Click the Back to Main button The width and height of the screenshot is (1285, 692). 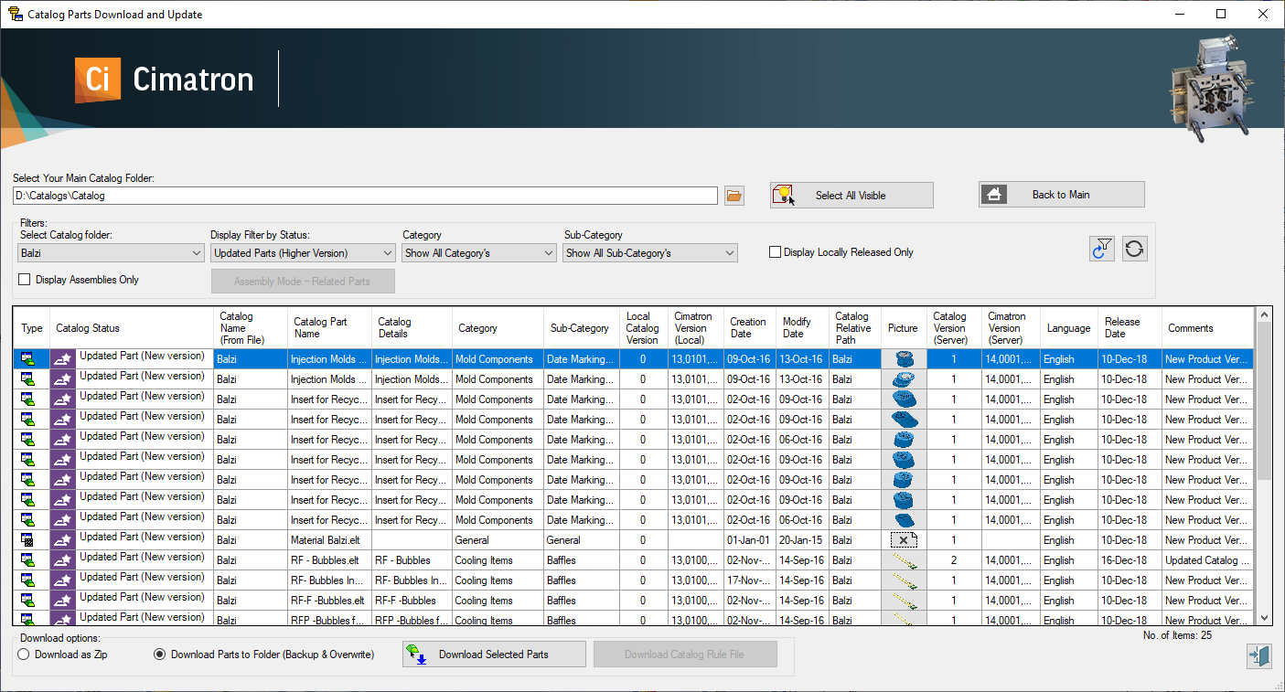click(1061, 195)
